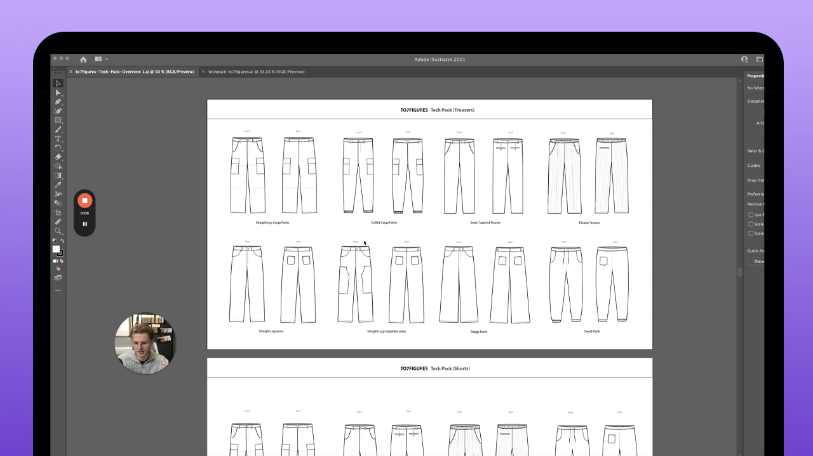813x456 pixels.
Task: Close the to7figures-Tech-Pack-Overview tab
Action: pos(71,72)
